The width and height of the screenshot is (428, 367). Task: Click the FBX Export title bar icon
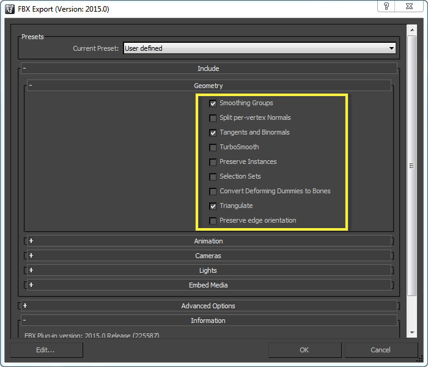[x=10, y=9]
